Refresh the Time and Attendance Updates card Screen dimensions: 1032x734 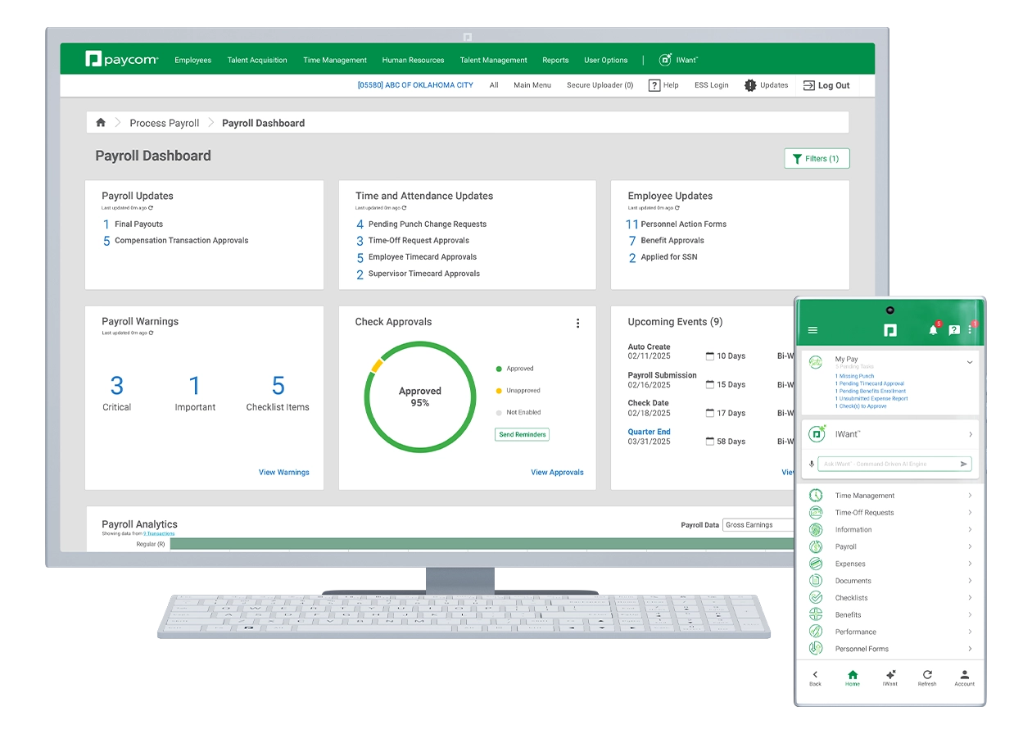(405, 208)
